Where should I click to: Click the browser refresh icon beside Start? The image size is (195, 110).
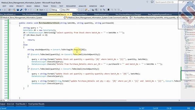pyautogui.click(x=47, y=10)
